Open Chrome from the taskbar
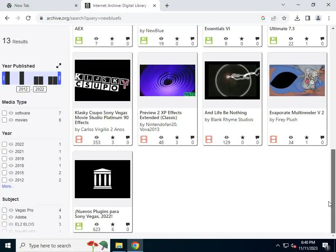The image size is (336, 252). tap(135, 245)
